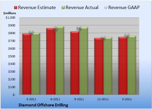Click the 3-2011 quarter label
Viewport: 152px width, 109px height.
coord(31,99)
